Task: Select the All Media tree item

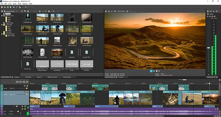Action: click(8, 14)
